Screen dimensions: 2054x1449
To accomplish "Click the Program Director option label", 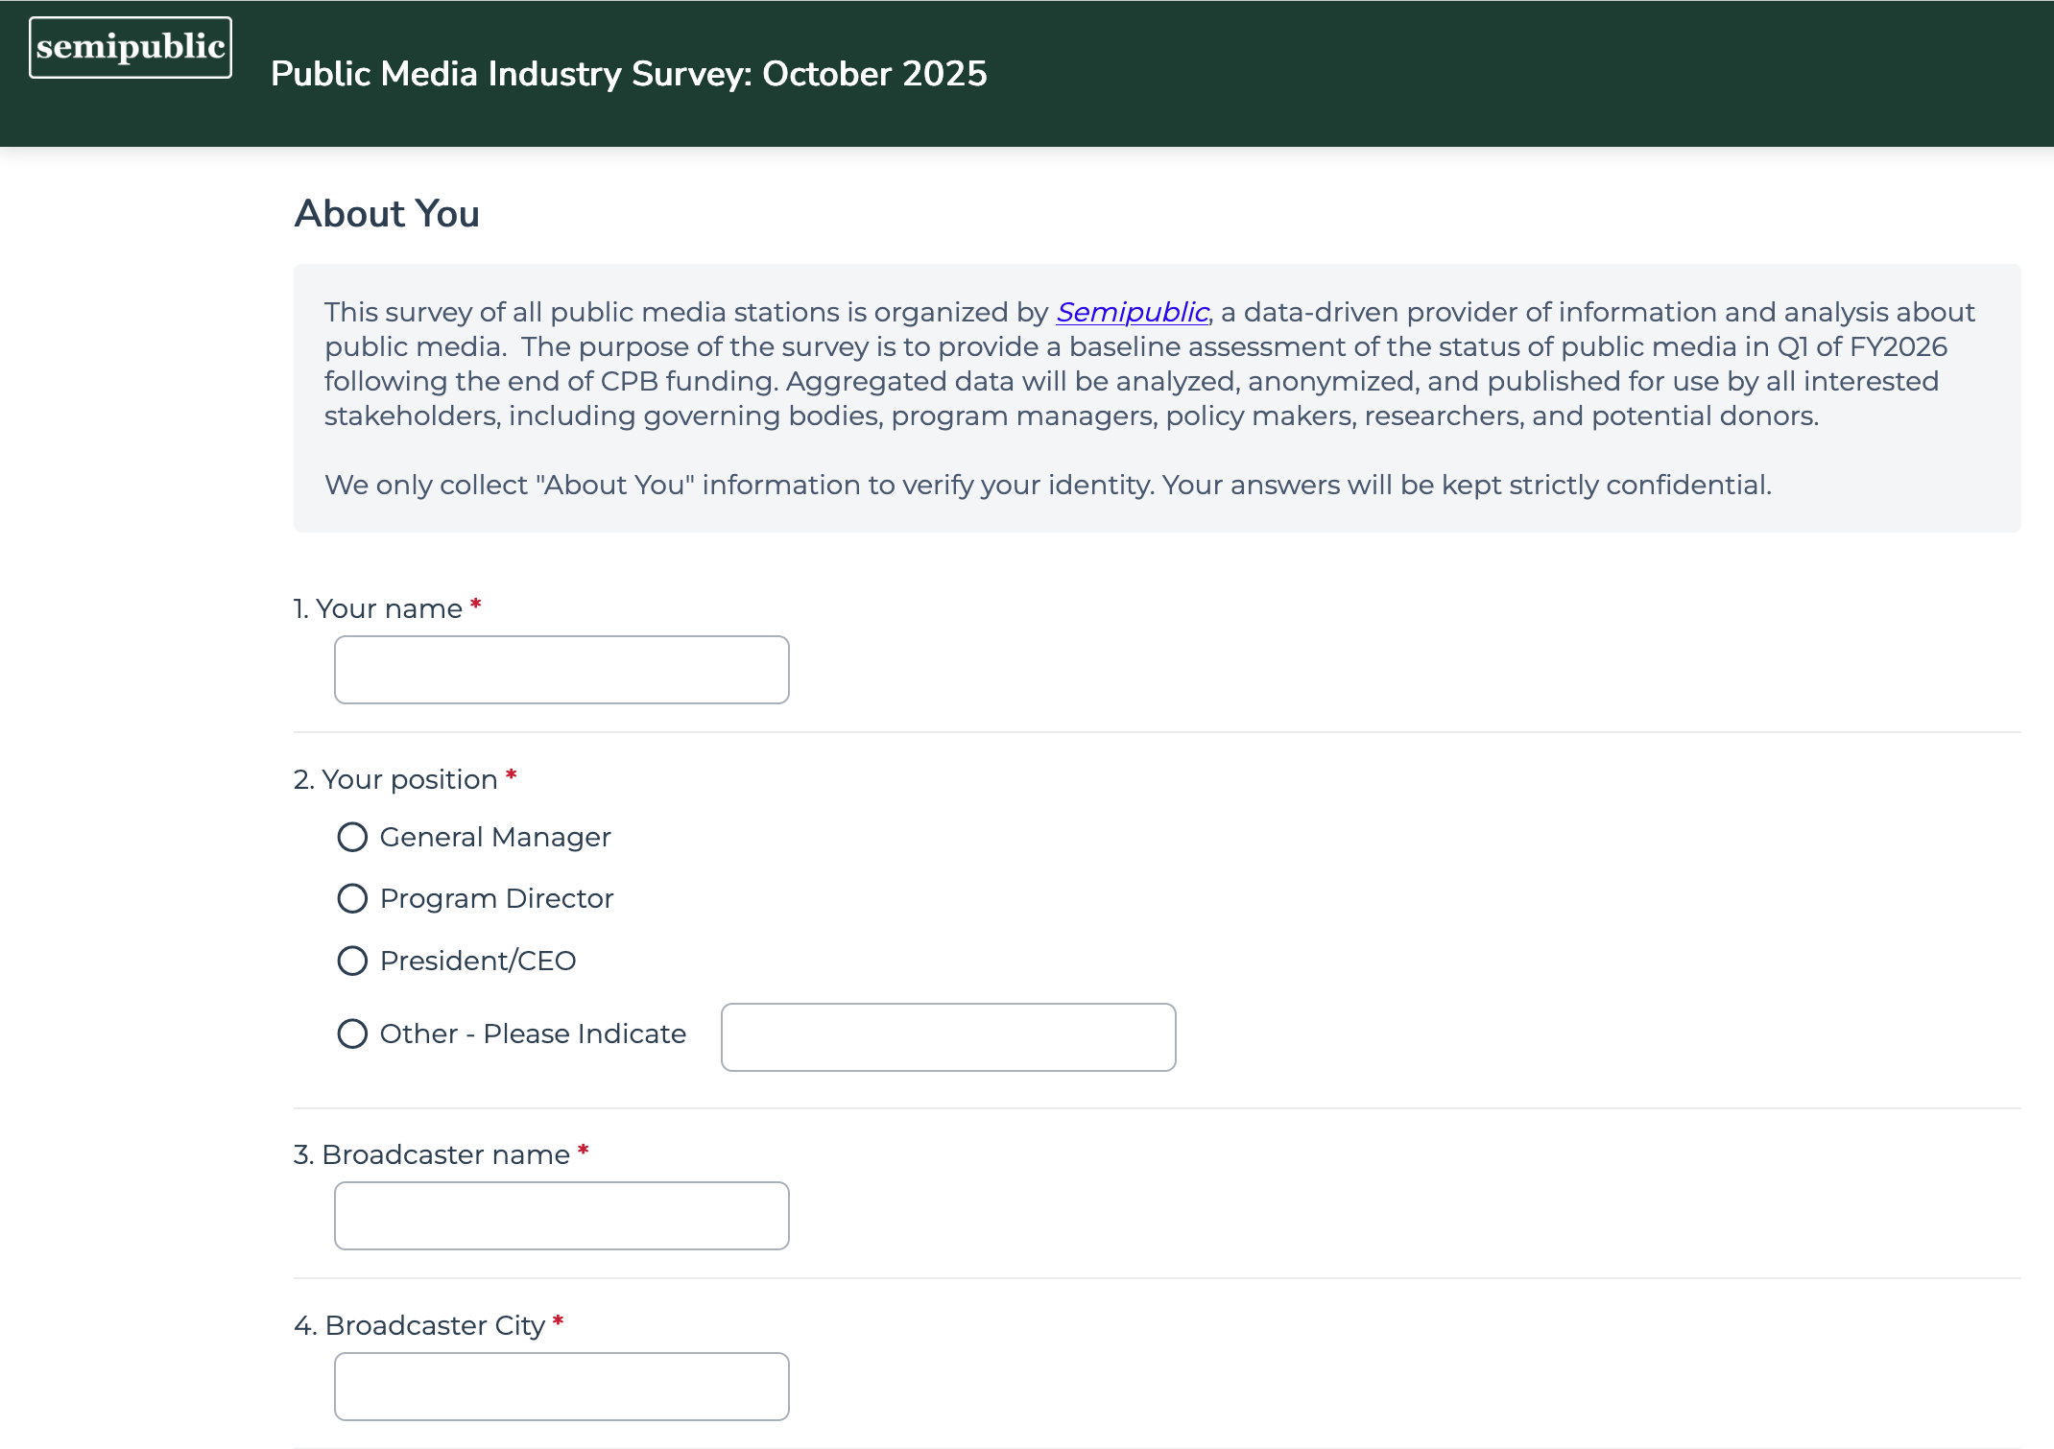I will click(x=496, y=898).
